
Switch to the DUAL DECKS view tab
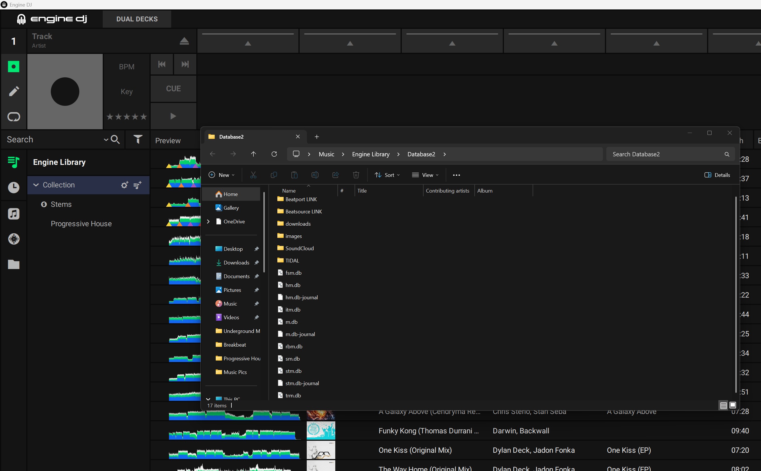[x=137, y=19]
